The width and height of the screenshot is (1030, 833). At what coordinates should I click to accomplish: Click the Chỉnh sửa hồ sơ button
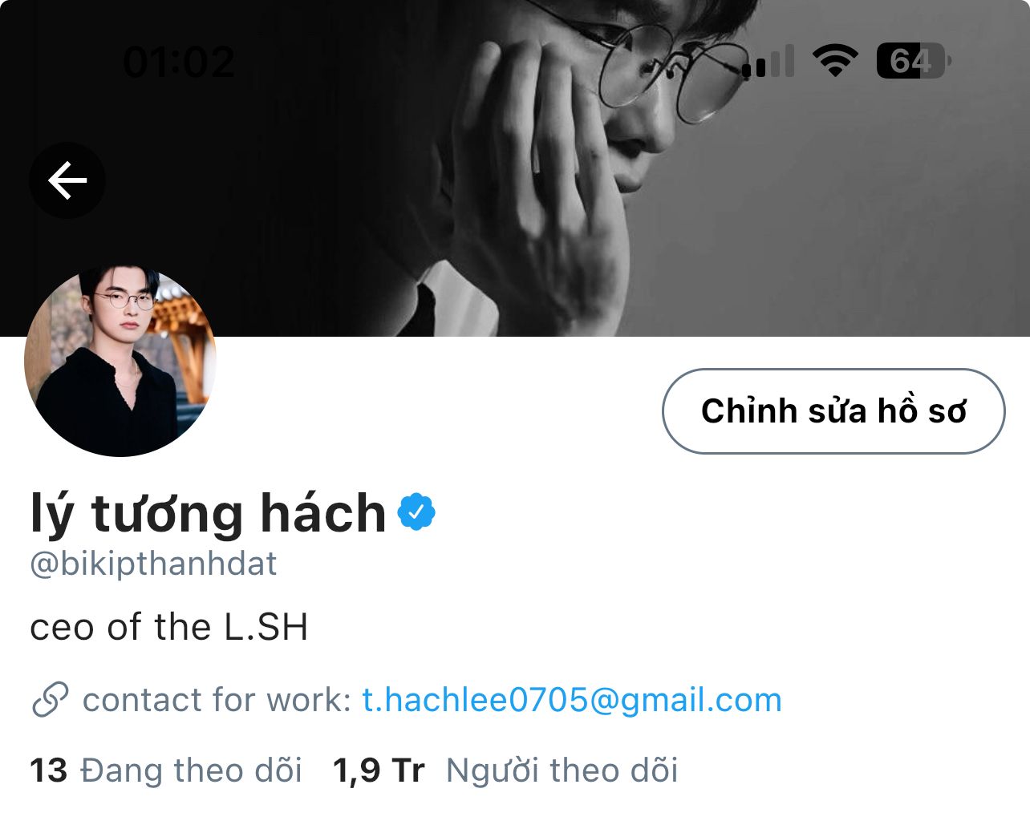coord(833,411)
